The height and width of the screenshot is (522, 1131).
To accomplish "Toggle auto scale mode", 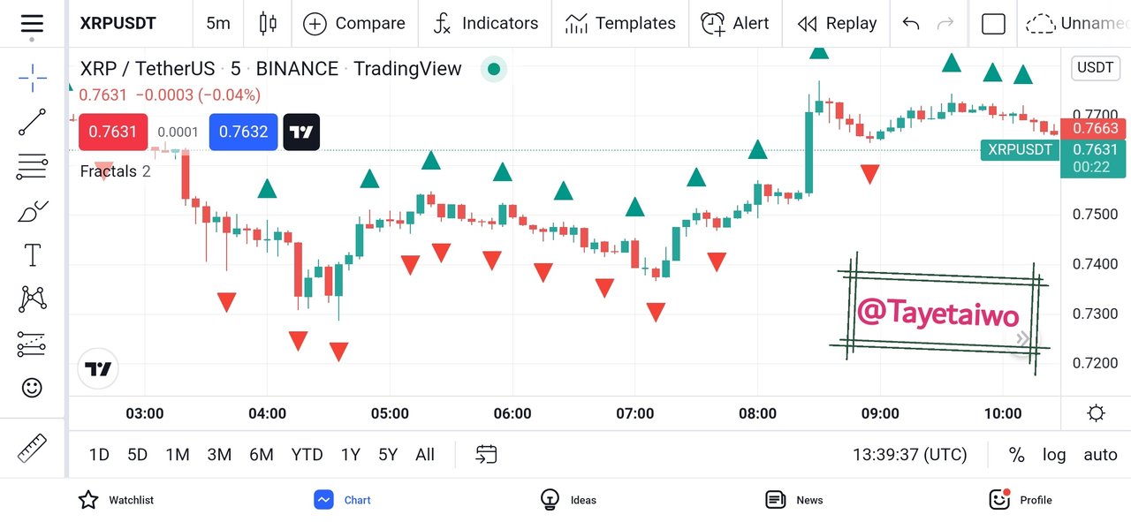I will (x=1100, y=455).
